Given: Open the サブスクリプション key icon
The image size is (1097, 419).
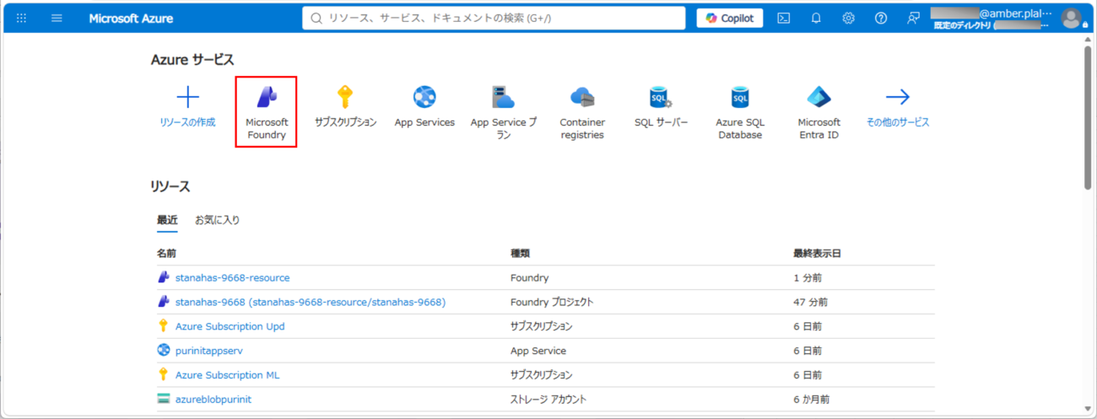Looking at the screenshot, I should coord(345,97).
